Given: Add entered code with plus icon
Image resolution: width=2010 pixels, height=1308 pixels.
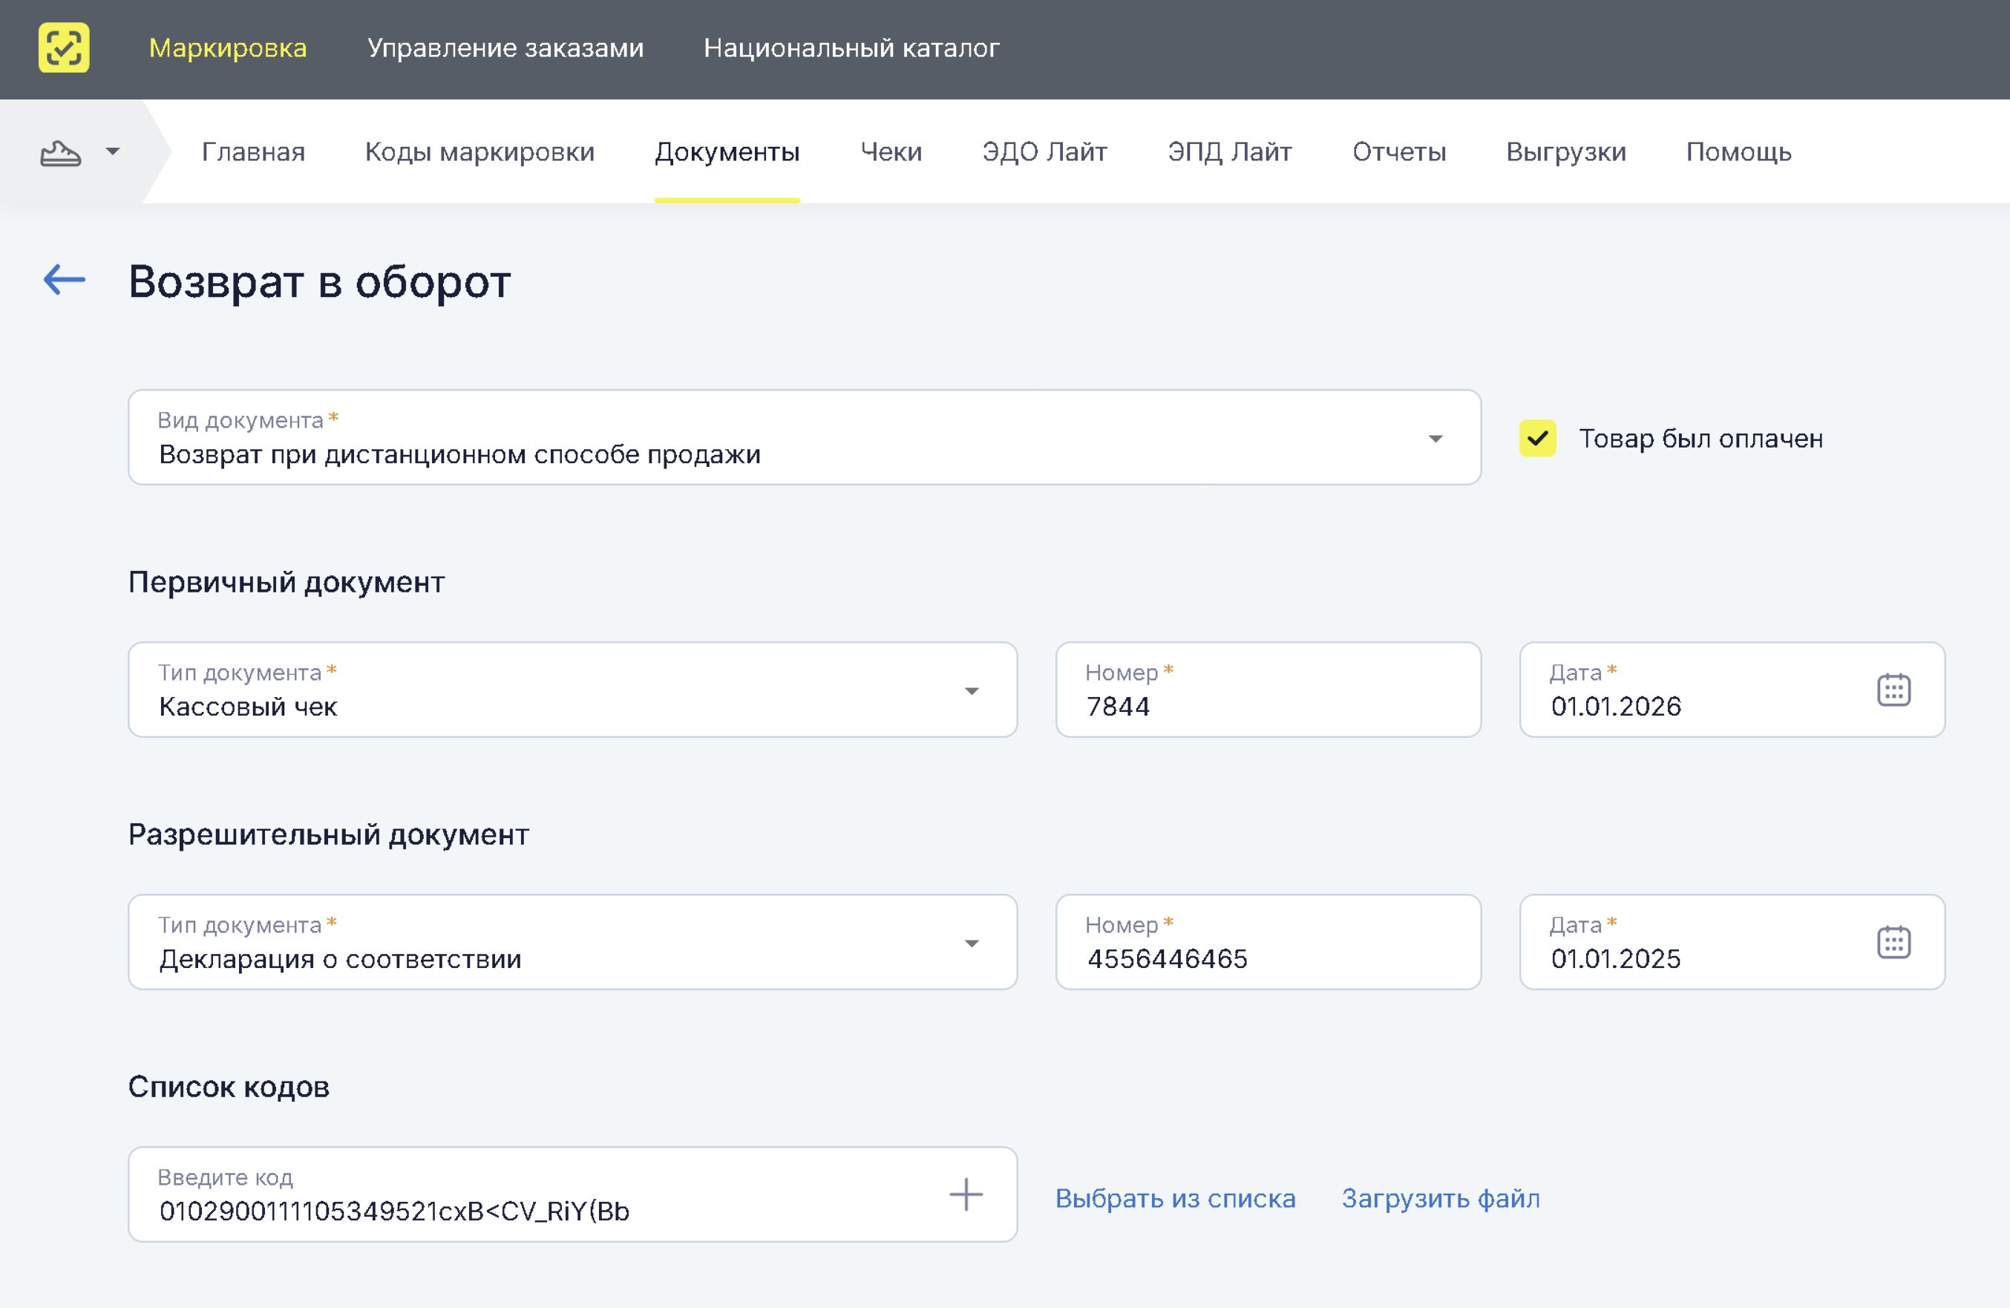Looking at the screenshot, I should 966,1195.
